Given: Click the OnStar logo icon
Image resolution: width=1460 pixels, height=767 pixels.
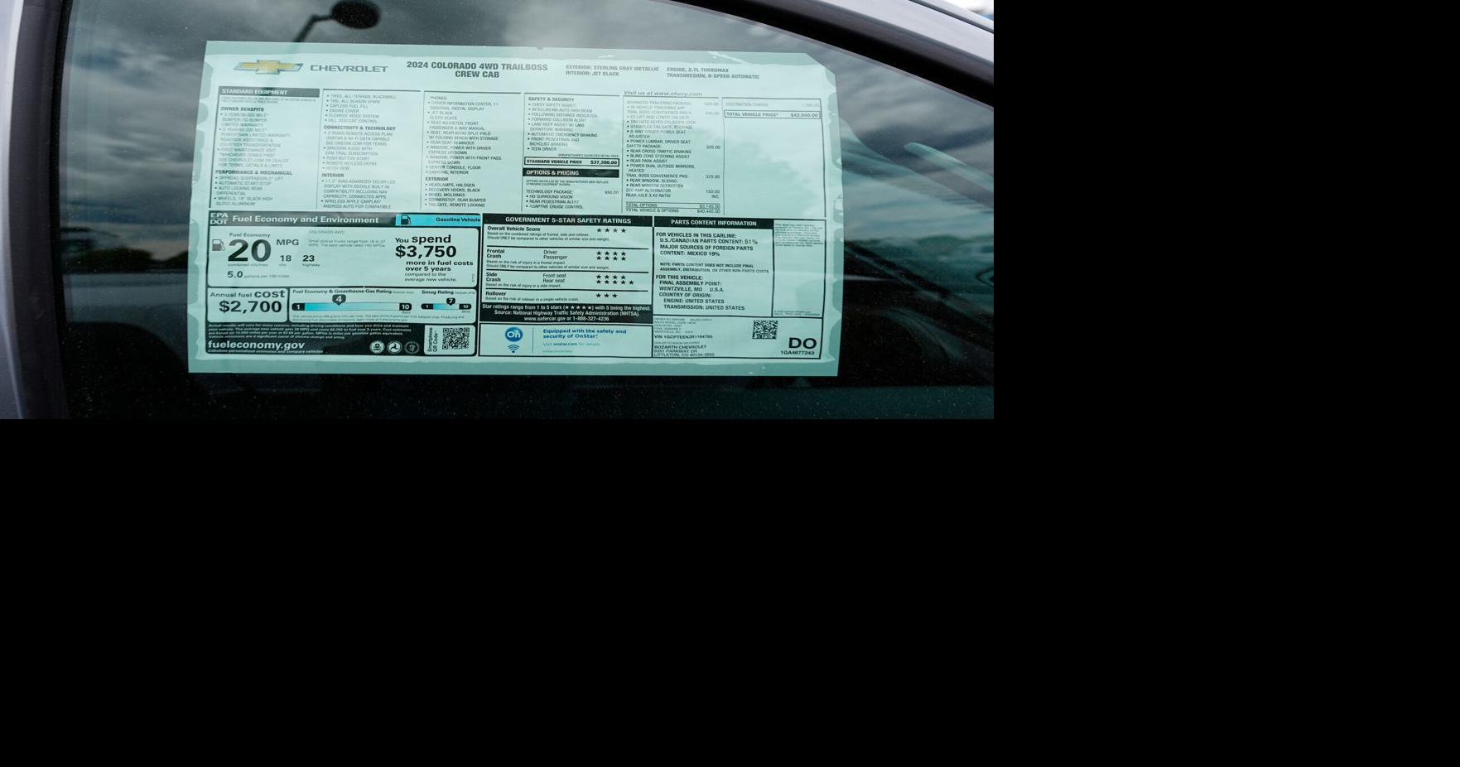Looking at the screenshot, I should 513,335.
